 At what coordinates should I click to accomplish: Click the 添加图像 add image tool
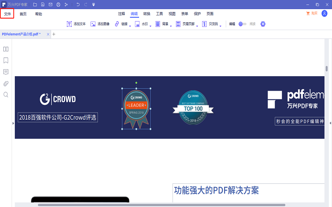(100, 24)
